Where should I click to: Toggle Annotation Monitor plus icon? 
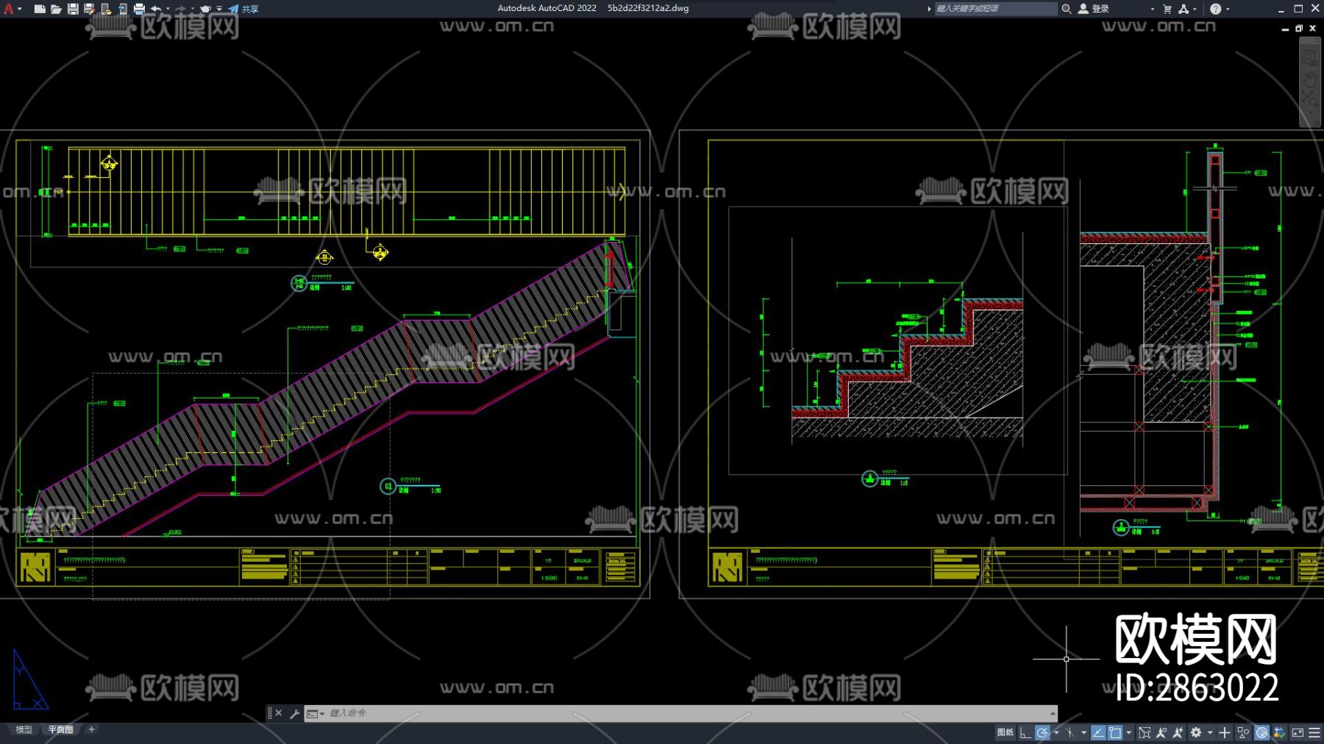[x=1225, y=732]
